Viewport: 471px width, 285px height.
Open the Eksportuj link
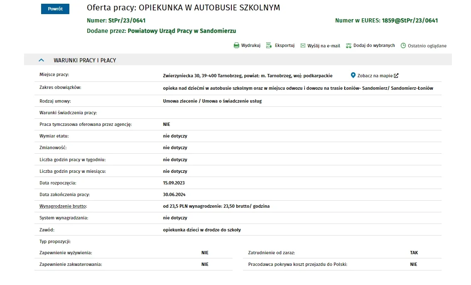coord(285,46)
